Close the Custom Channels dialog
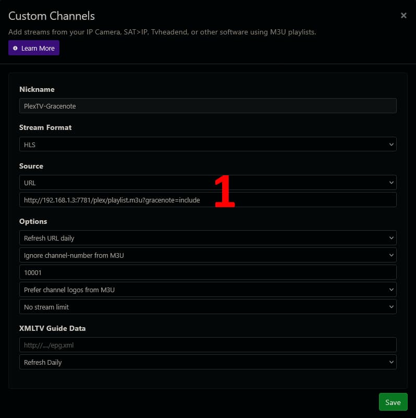 pyautogui.click(x=403, y=16)
